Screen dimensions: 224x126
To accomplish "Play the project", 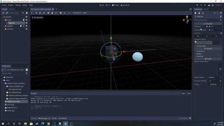I will pos(197,5).
